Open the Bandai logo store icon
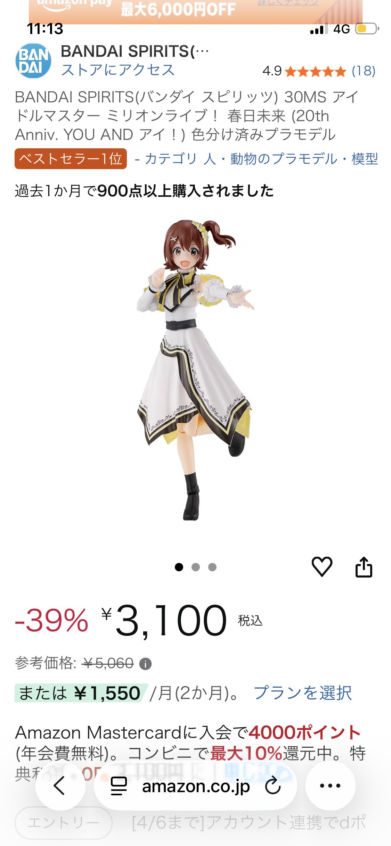This screenshot has height=846, width=391. click(x=33, y=61)
